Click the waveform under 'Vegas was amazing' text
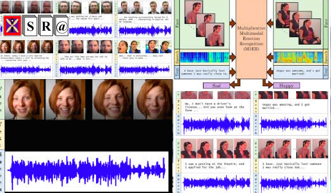Image resolution: width=331 pixels, height=193 pixels. (293, 125)
